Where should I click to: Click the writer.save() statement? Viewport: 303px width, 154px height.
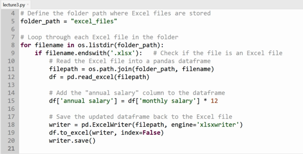click(73, 141)
